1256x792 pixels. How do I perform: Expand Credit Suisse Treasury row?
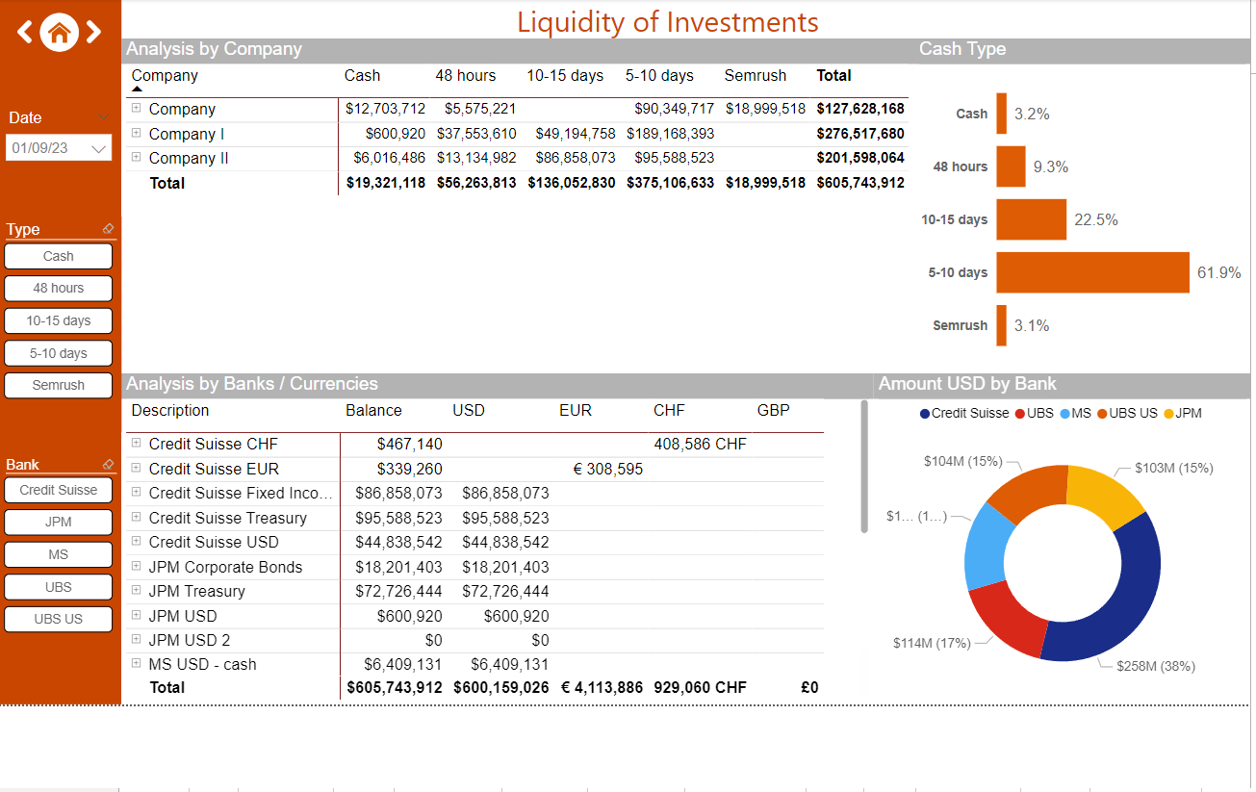[137, 517]
